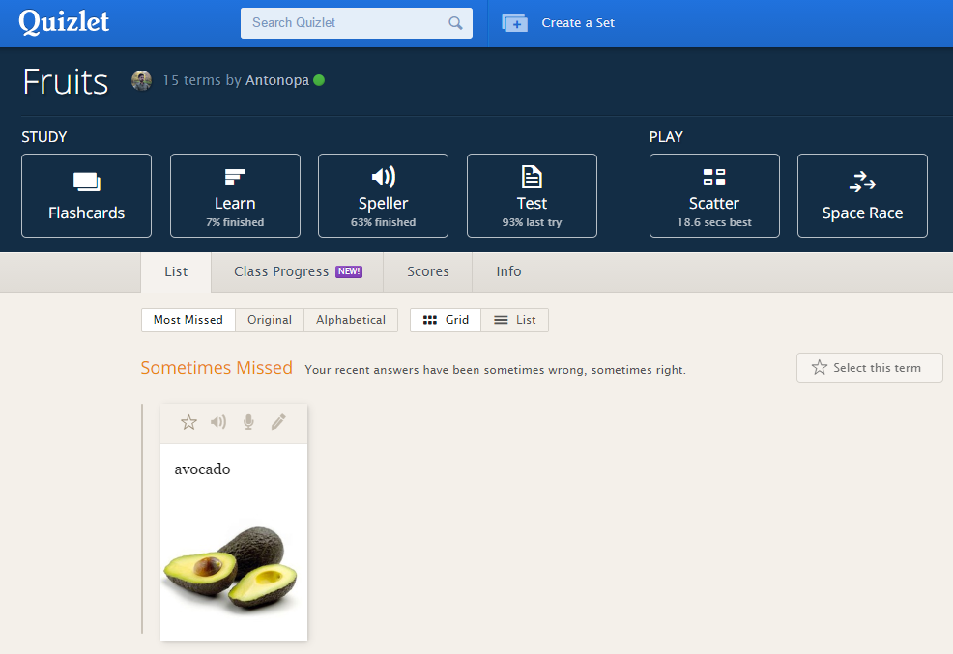Image resolution: width=953 pixels, height=654 pixels.
Task: Switch to the Scores tab
Action: tap(427, 271)
